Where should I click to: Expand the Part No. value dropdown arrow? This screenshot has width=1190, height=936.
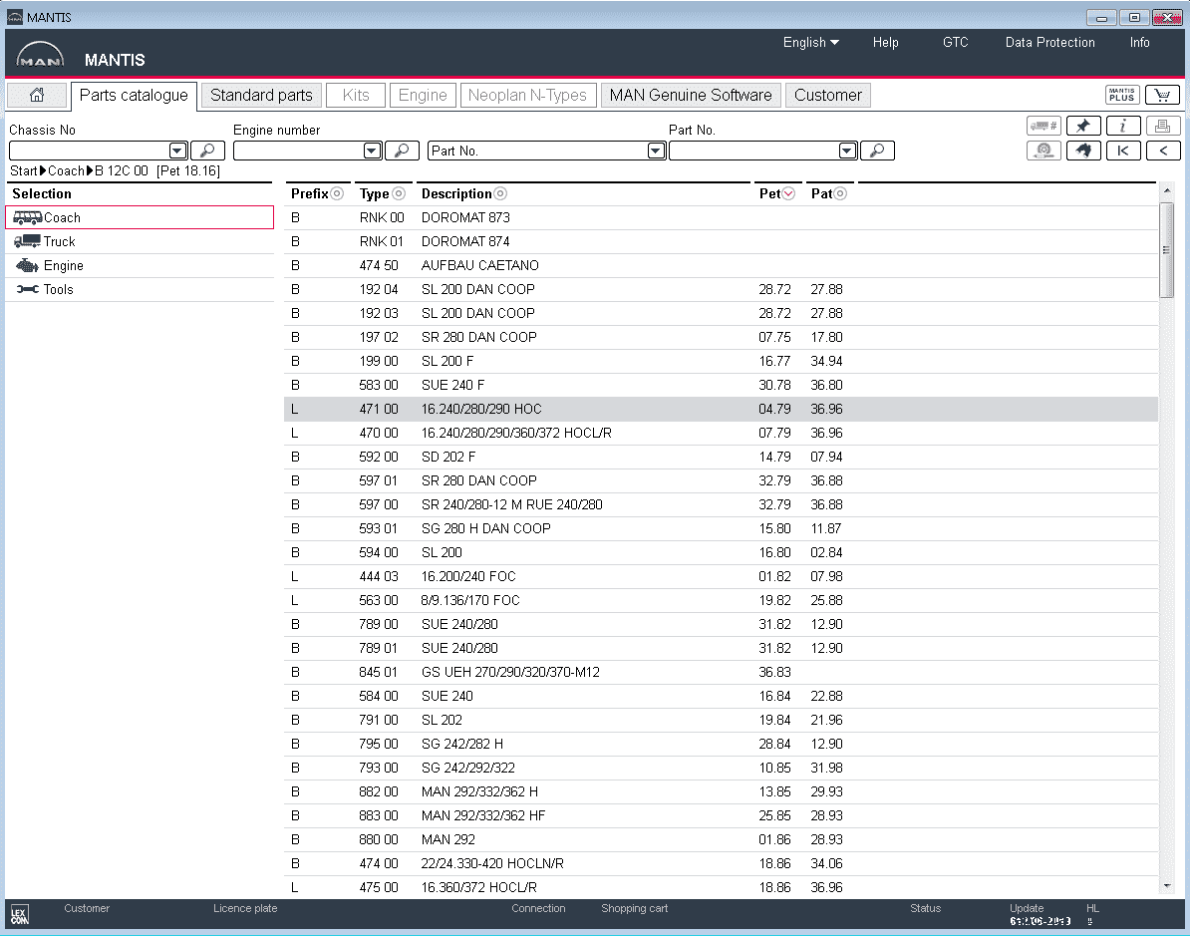tap(848, 151)
